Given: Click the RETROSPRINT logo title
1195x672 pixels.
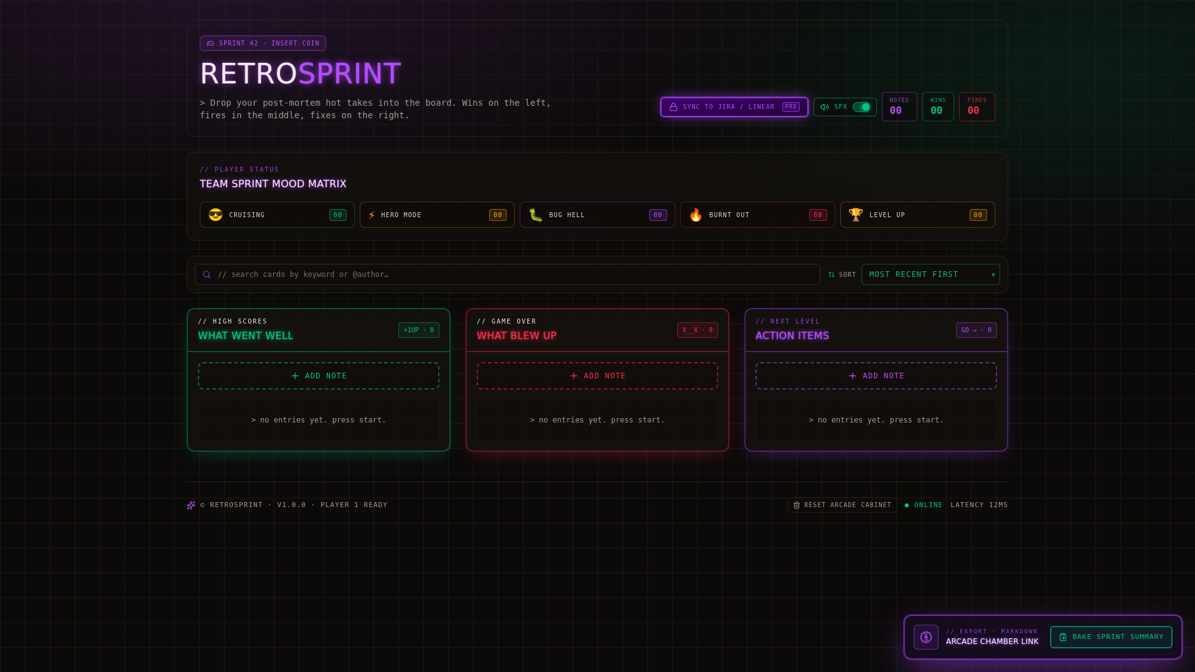Looking at the screenshot, I should point(301,73).
